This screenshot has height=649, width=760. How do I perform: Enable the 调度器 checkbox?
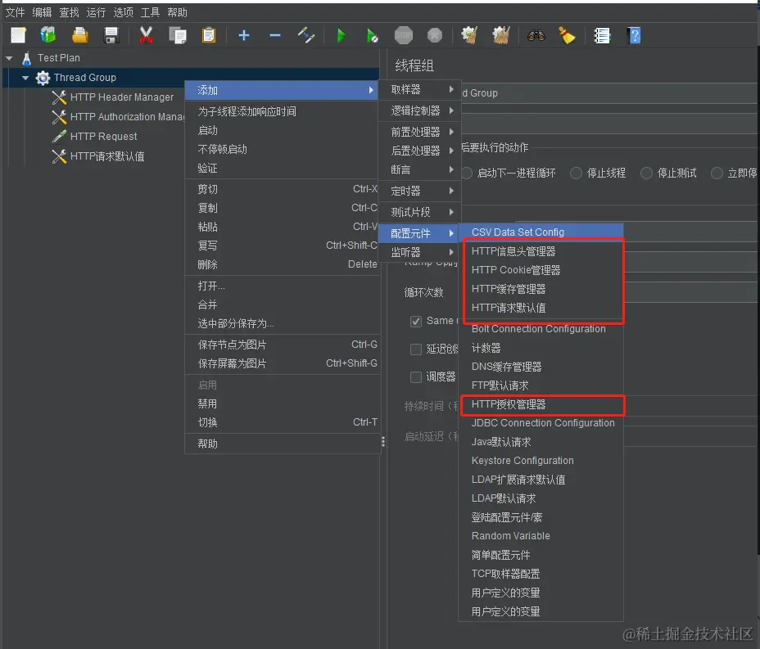click(416, 376)
